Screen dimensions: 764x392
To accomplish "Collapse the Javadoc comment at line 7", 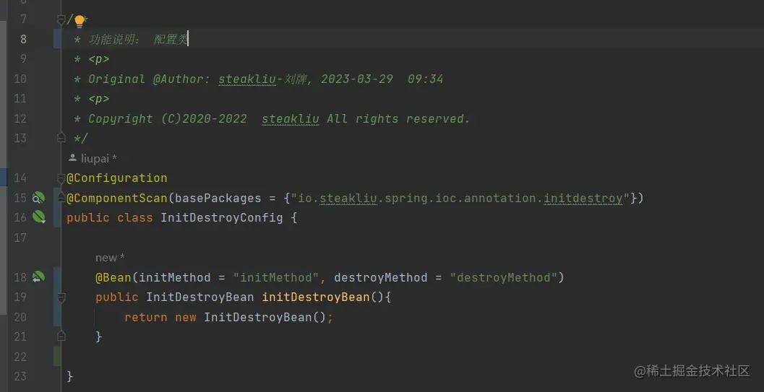I will tap(61, 20).
